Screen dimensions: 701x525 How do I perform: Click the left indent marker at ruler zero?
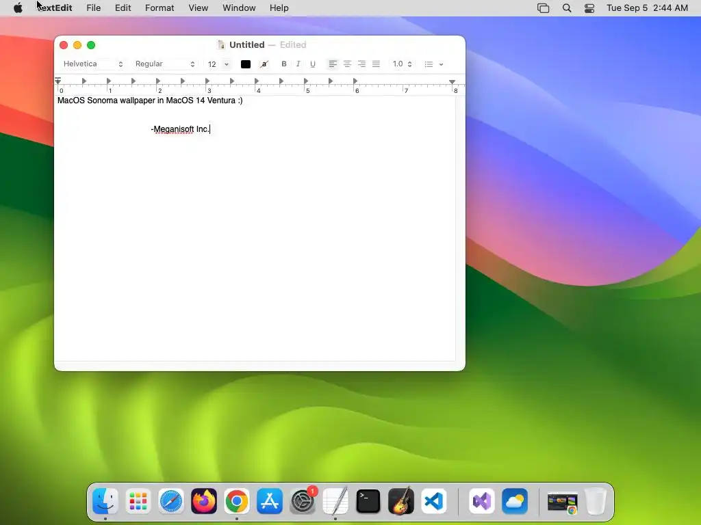click(x=58, y=81)
